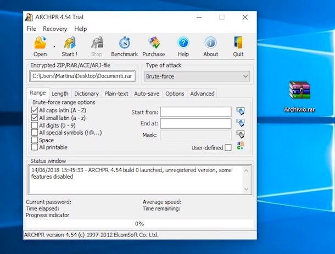The width and height of the screenshot is (335, 254).
Task: Open the Help toolbar icon
Action: point(183,42)
